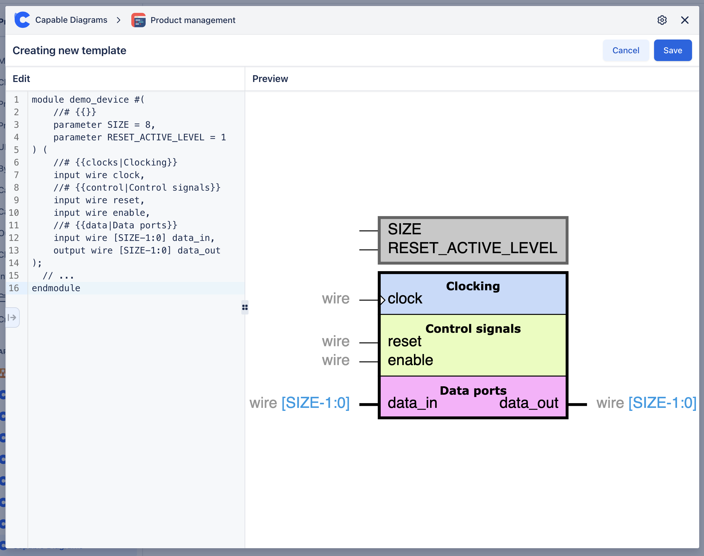The height and width of the screenshot is (556, 704).
Task: Grab the panel divider drag-handle icon
Action: (x=245, y=307)
